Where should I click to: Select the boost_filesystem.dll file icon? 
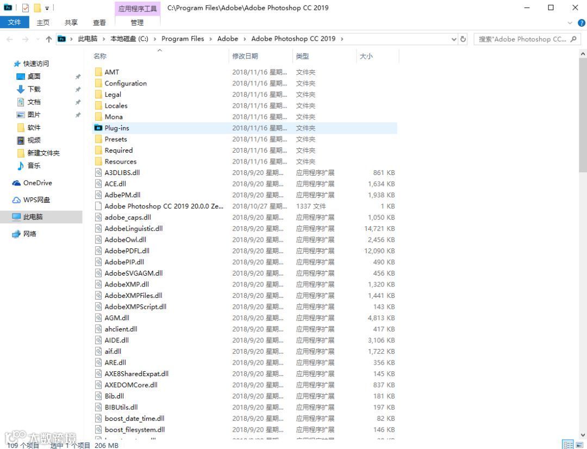[x=98, y=429]
